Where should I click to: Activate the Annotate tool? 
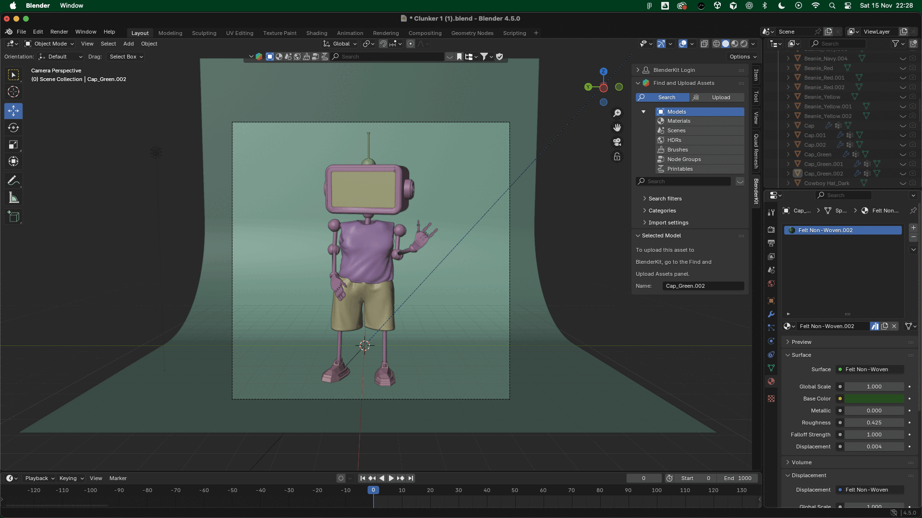coord(13,181)
